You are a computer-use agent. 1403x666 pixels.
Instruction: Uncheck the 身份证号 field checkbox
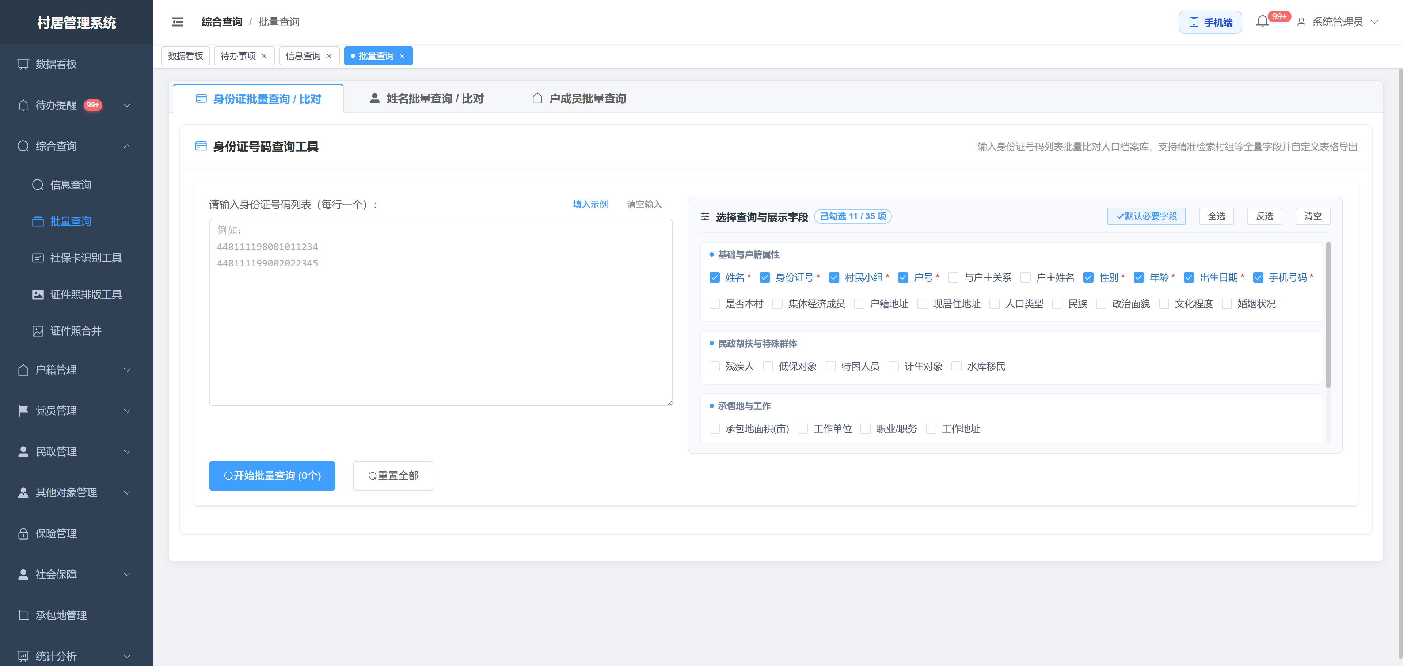pos(765,278)
